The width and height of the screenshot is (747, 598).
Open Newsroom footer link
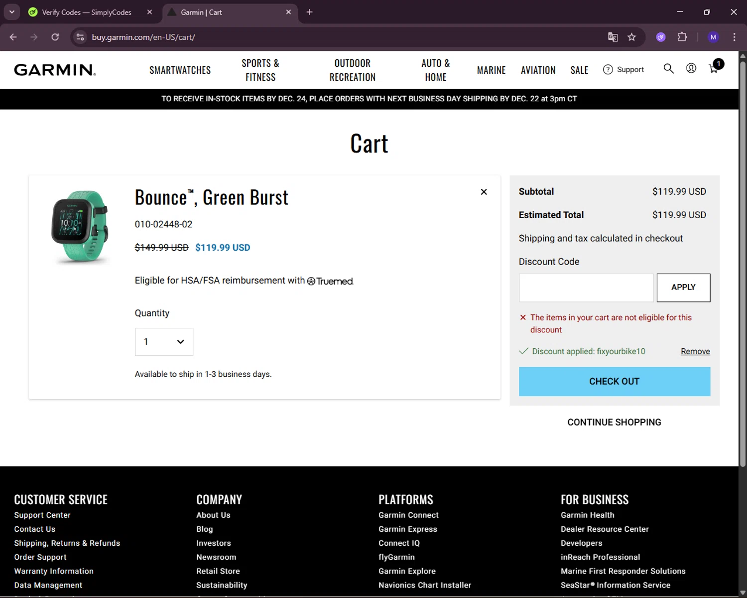coord(216,557)
